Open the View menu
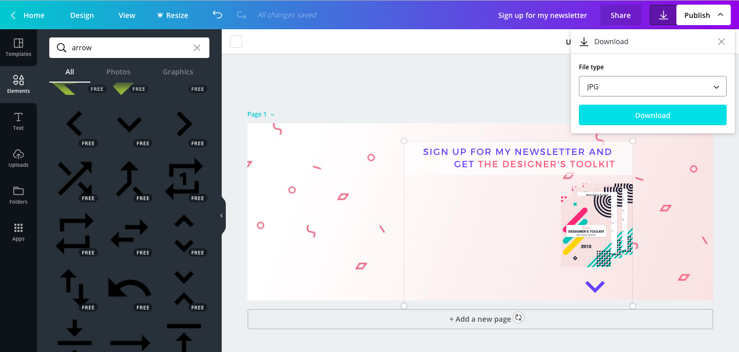This screenshot has width=739, height=352. (x=127, y=15)
